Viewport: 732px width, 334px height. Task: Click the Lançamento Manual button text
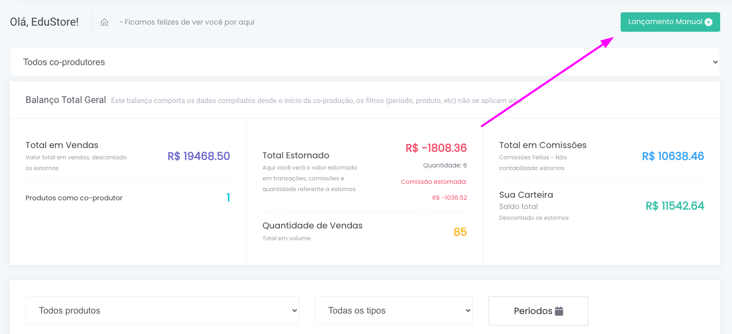665,22
